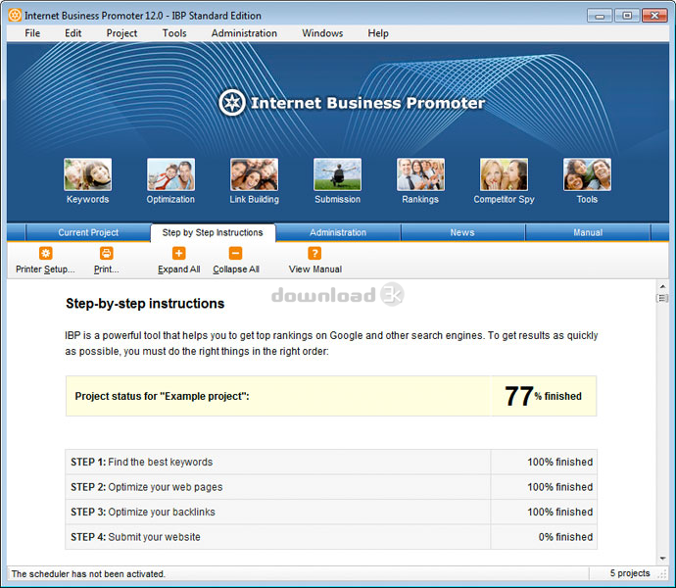This screenshot has height=588, width=676.
Task: Open the Rankings module icon
Action: point(420,174)
